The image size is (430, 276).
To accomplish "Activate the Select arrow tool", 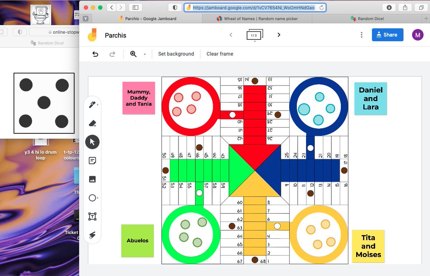I will tap(92, 142).
